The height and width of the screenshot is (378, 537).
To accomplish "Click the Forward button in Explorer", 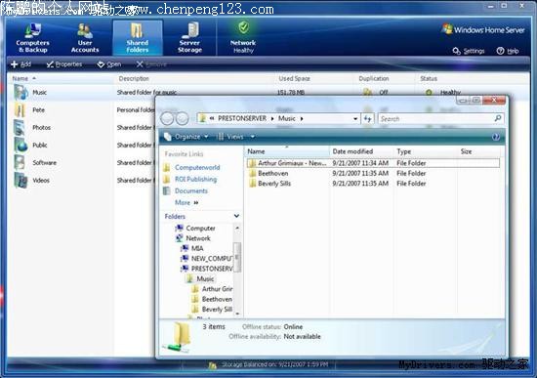I will (183, 118).
